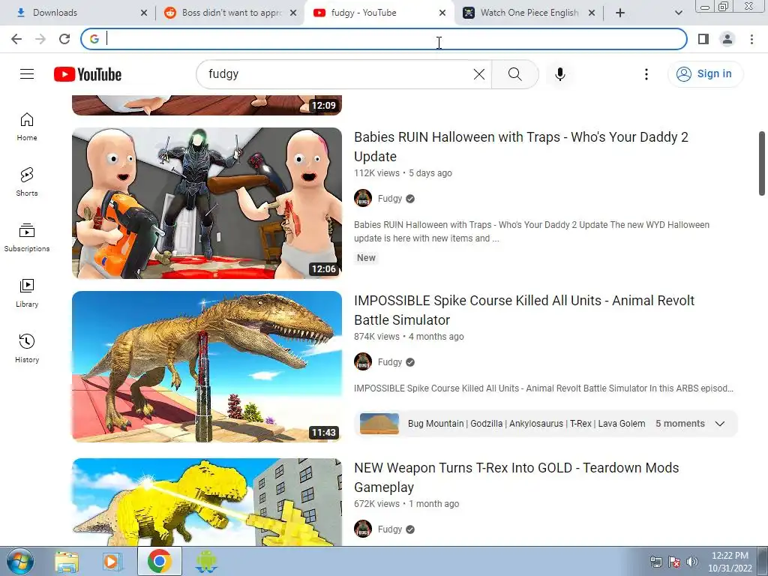Open Android emulator taskbar icon

205,561
